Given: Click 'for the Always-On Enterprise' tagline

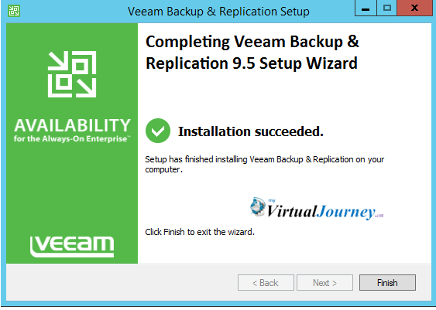Looking at the screenshot, I should pos(72,138).
